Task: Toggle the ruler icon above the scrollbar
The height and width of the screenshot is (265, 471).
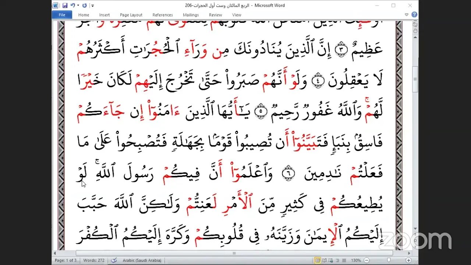Action: pos(415,25)
